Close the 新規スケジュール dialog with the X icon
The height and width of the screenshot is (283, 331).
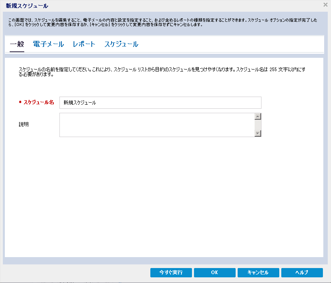tap(325, 5)
